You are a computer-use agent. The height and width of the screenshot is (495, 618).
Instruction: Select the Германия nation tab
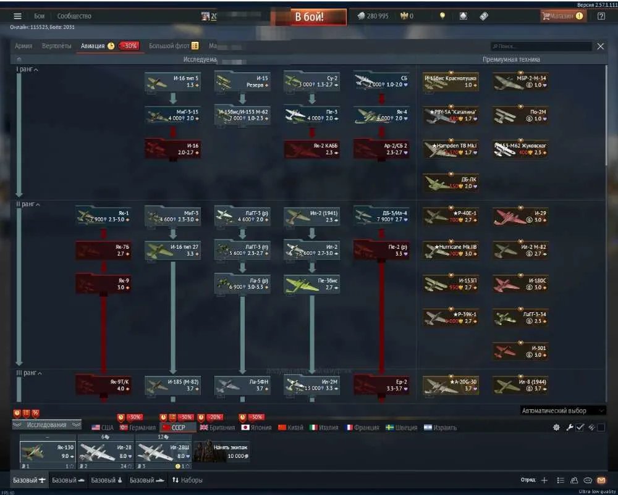(x=138, y=428)
